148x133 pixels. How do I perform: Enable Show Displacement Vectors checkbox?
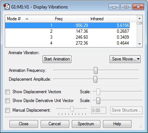[7, 92]
